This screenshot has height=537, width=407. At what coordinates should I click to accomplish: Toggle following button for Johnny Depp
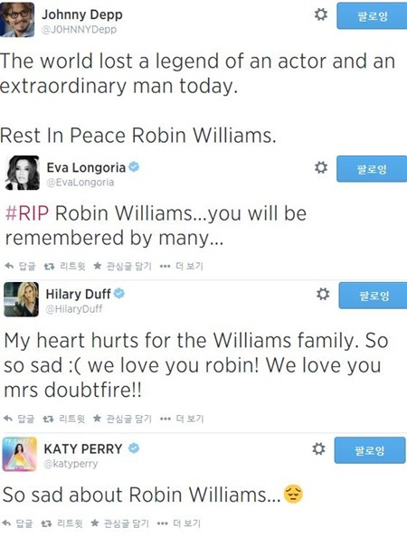[372, 15]
